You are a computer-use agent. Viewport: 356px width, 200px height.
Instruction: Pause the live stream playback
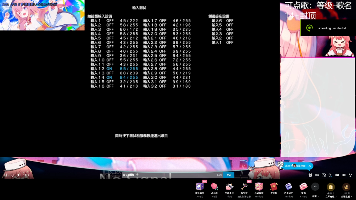pyautogui.click(x=5, y=175)
